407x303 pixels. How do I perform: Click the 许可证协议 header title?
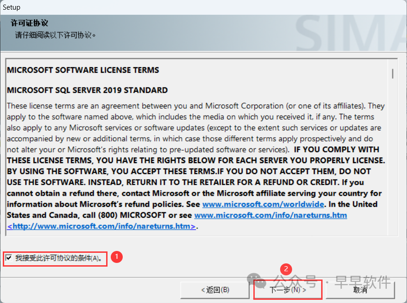(30, 23)
